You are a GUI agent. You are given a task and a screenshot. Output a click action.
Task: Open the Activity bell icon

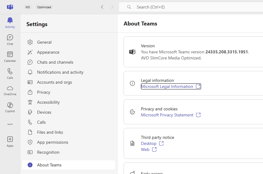10,22
